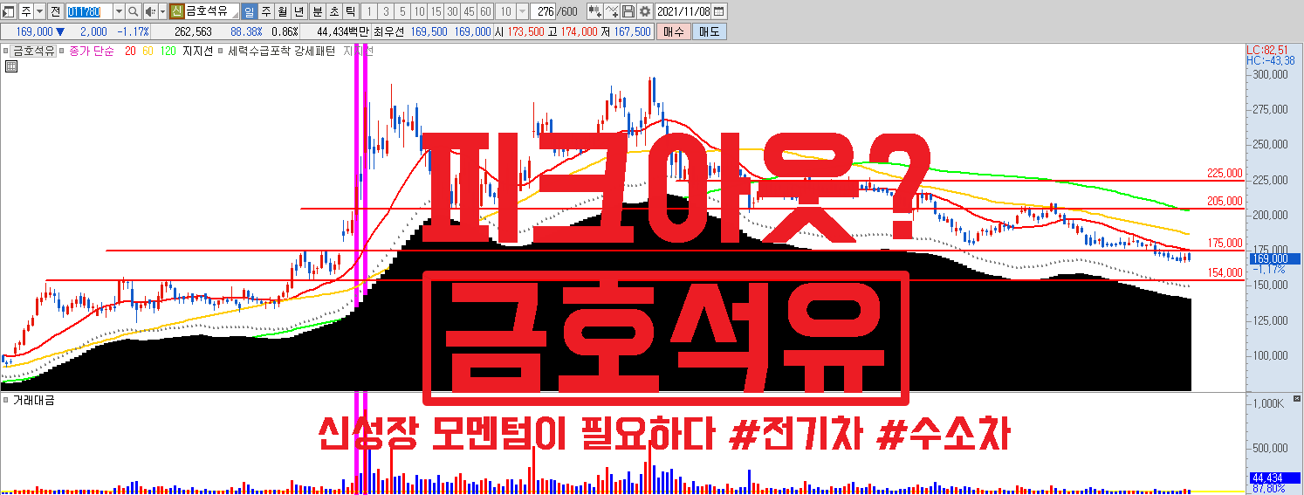Click the 매수 buy button
The image size is (1304, 495).
click(x=675, y=31)
